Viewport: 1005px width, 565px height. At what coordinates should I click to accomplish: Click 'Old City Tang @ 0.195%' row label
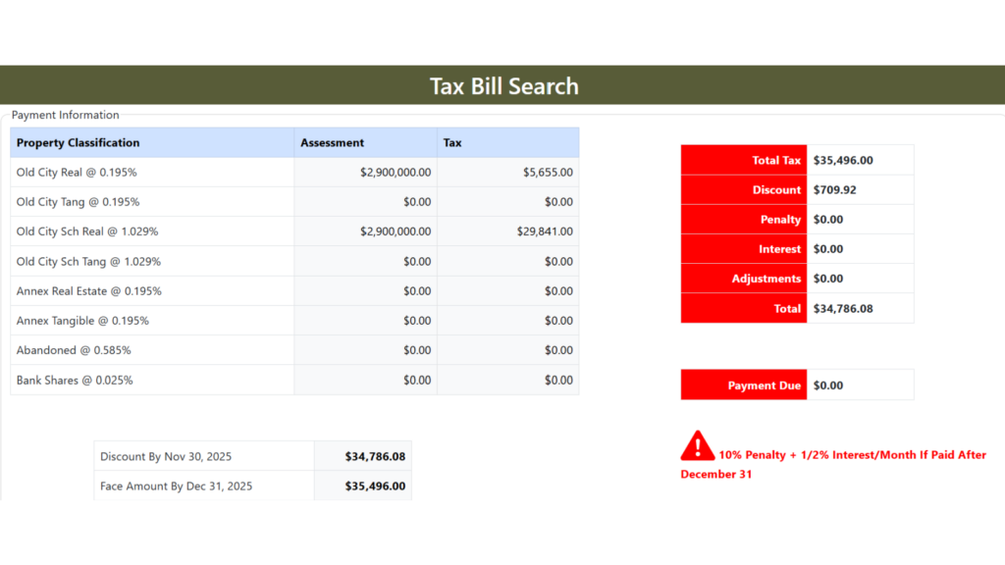coord(78,202)
